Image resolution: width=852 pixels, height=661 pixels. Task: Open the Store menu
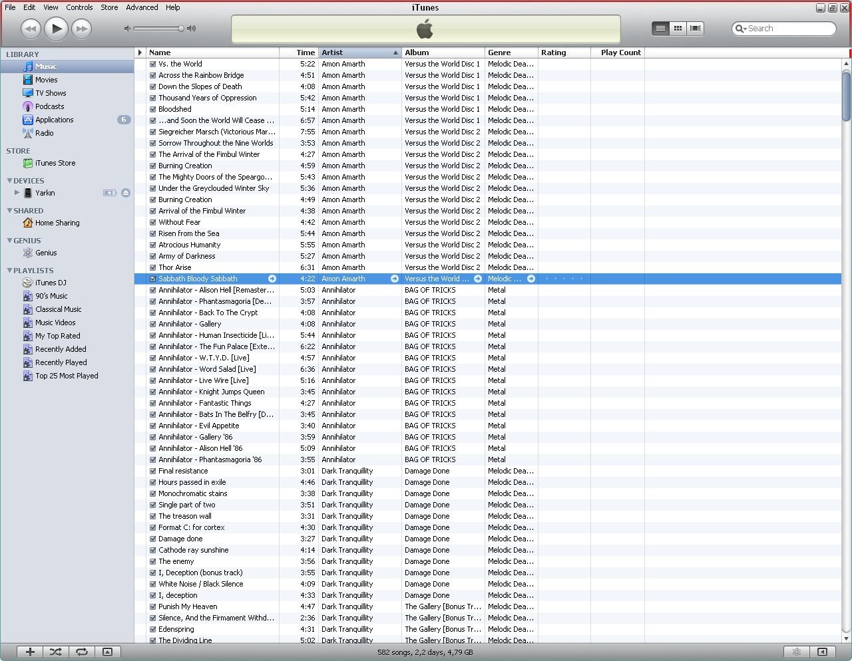[109, 7]
